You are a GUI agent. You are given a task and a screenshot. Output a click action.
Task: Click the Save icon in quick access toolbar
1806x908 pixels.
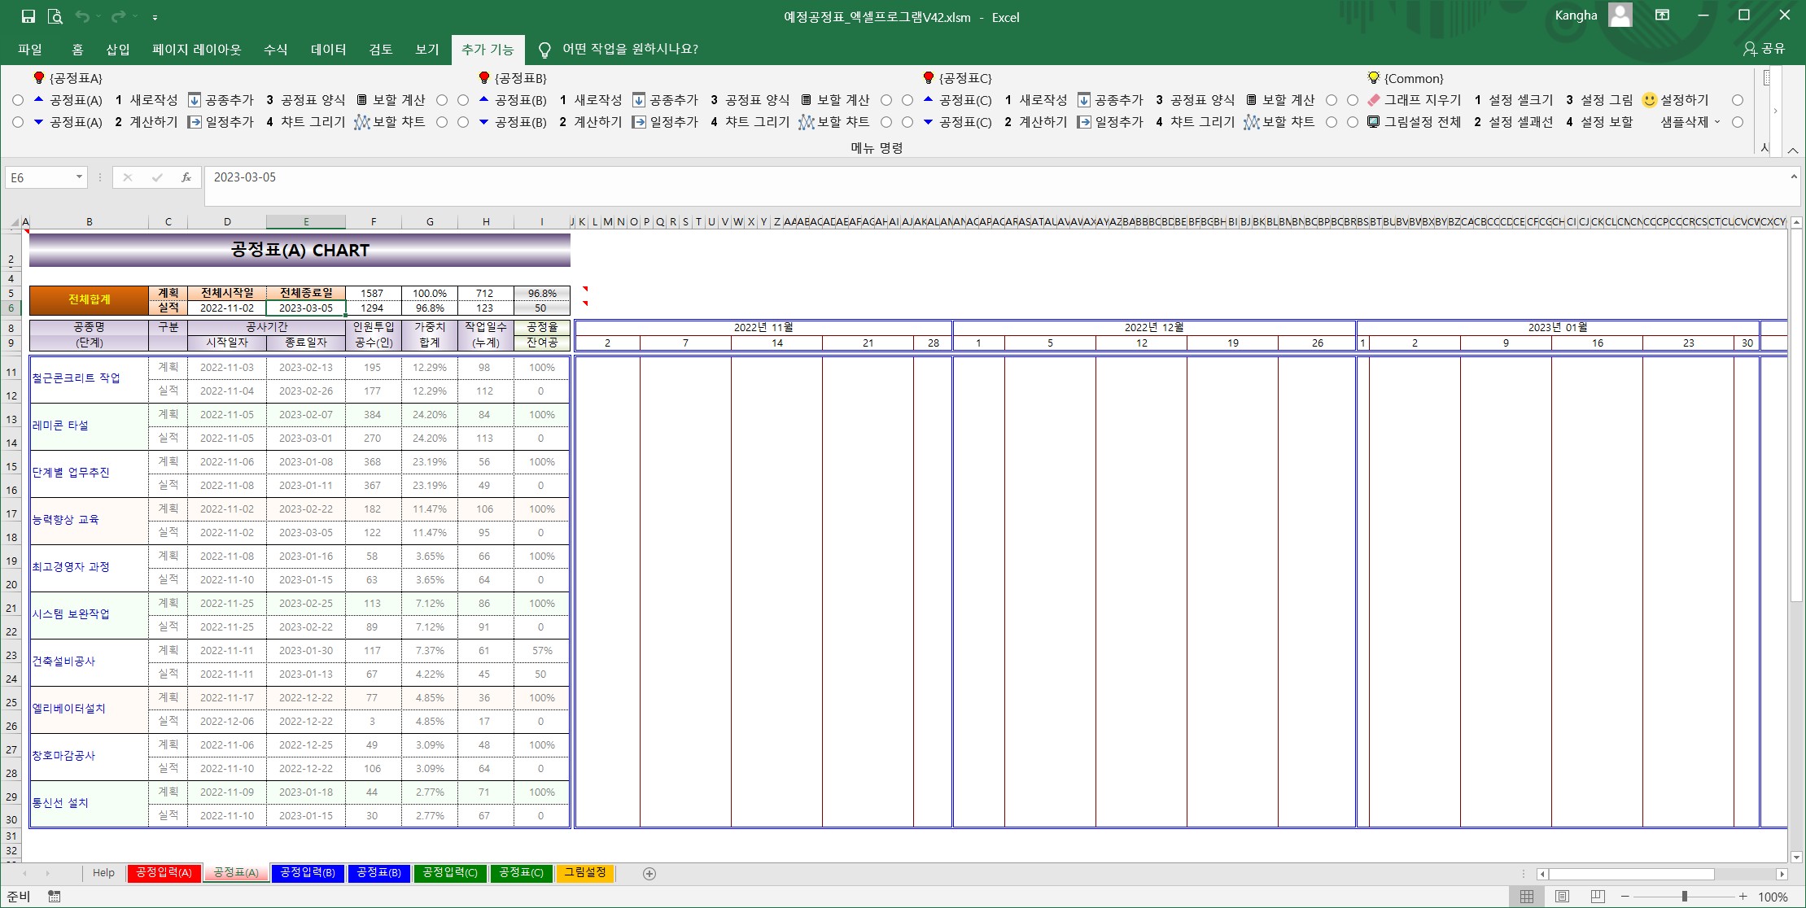point(28,16)
